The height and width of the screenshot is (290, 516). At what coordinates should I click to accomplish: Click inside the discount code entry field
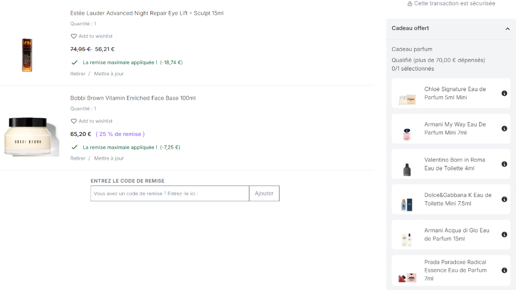[170, 193]
